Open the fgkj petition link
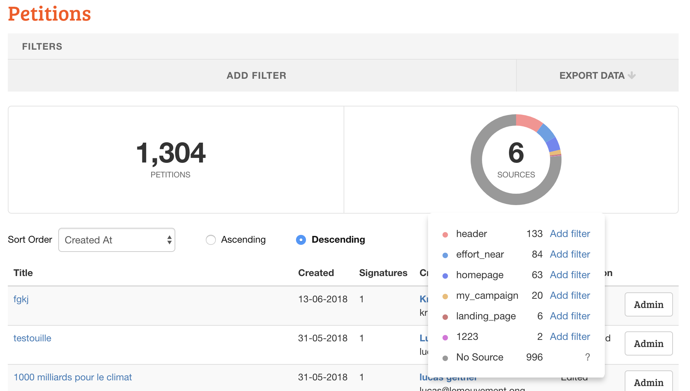 pos(21,299)
